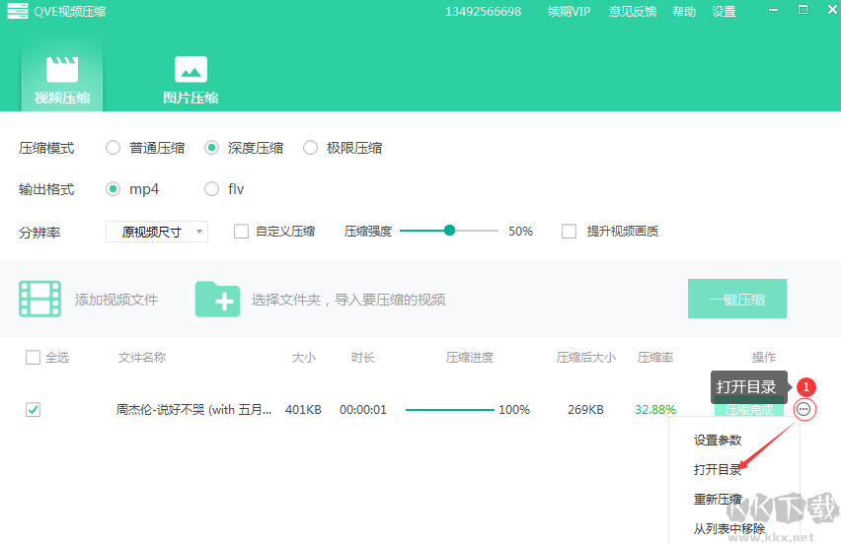This screenshot has height=544, width=841.
Task: Select 极限压缩 extreme compression mode
Action: point(311,148)
